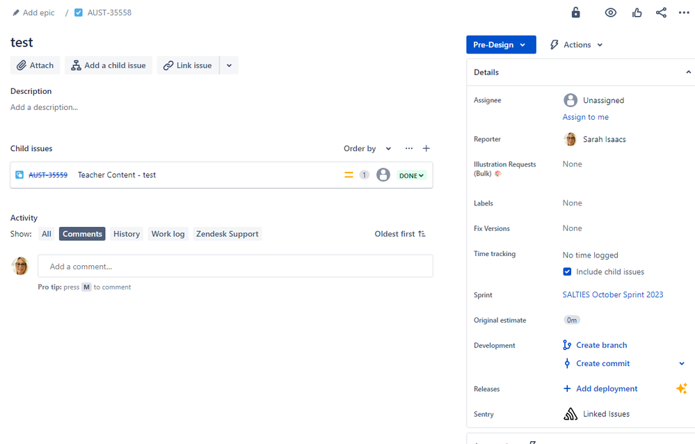Open the dropdown arrow next to Link issue
Viewport: 695px width, 444px height.
click(229, 65)
